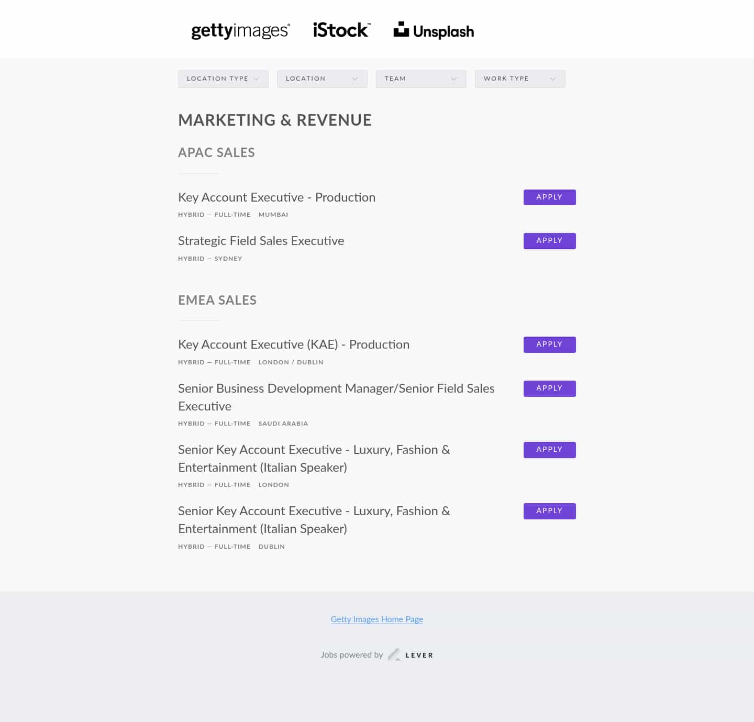Open the Getty Images Home Page link

click(376, 619)
